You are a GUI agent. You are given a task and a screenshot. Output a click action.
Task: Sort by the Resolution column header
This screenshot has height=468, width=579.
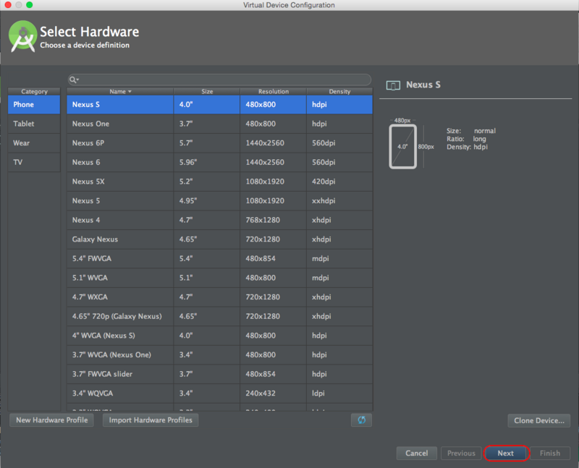click(x=274, y=92)
